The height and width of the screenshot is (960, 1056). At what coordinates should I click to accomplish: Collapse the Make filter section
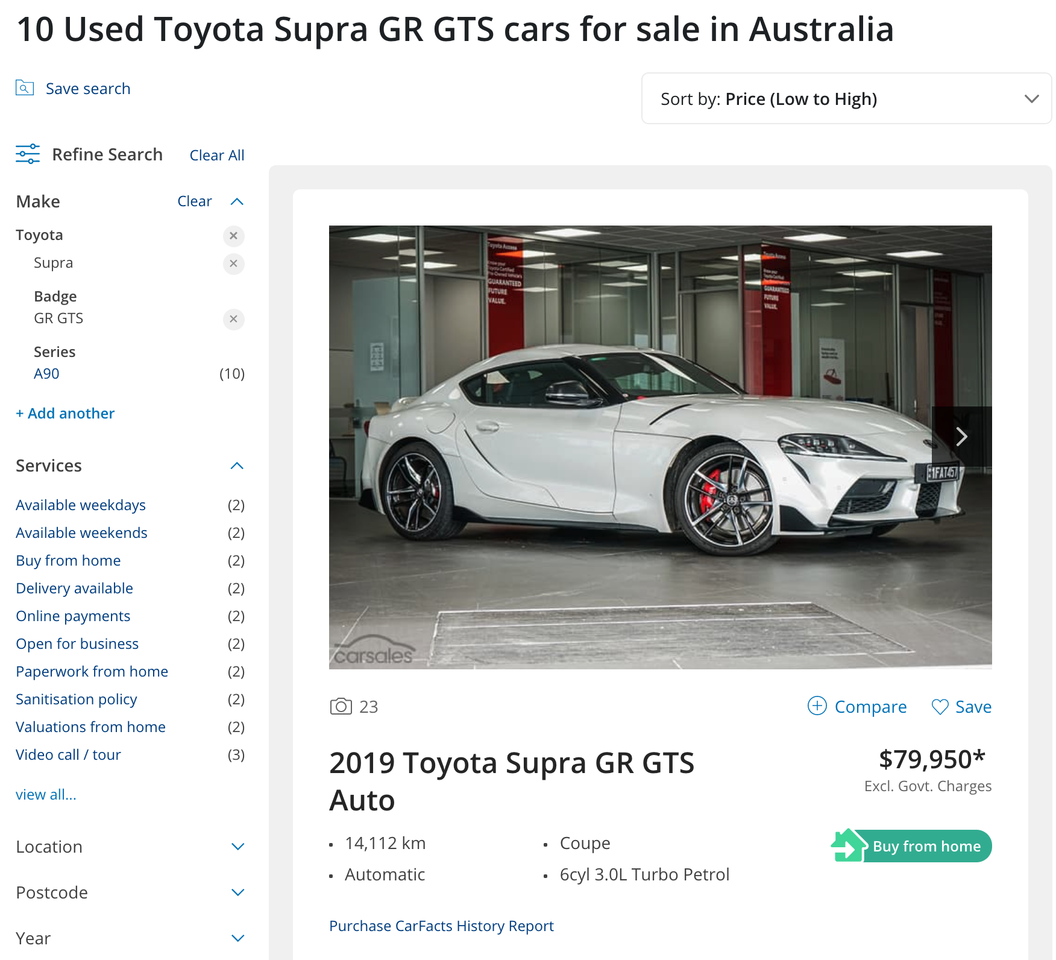[x=237, y=201]
